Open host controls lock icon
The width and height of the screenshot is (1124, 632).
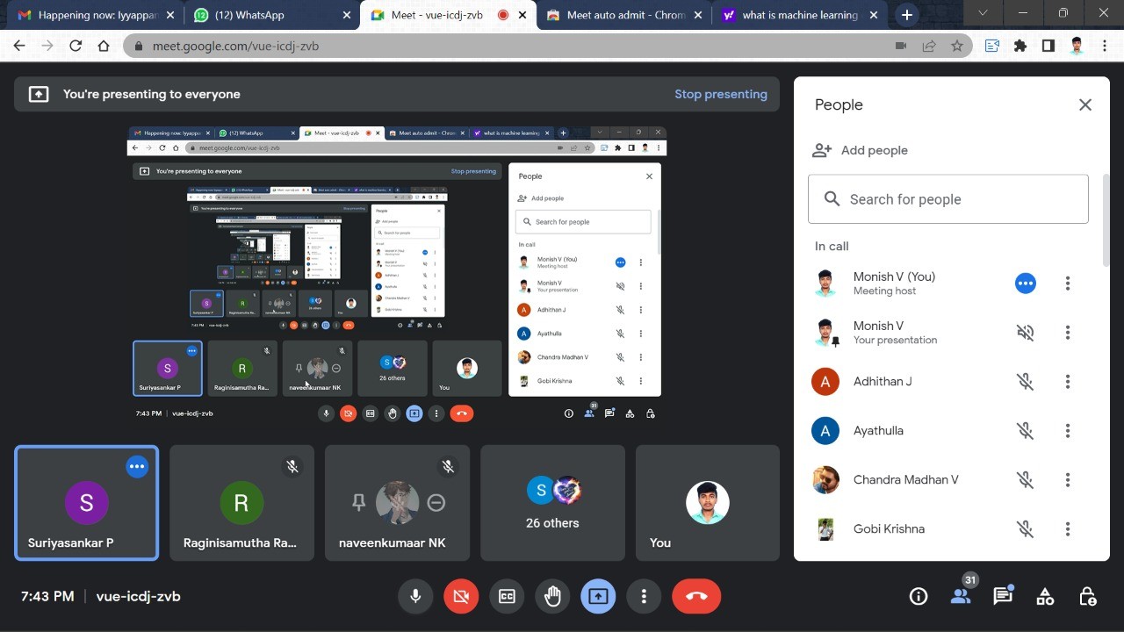coord(1087,596)
